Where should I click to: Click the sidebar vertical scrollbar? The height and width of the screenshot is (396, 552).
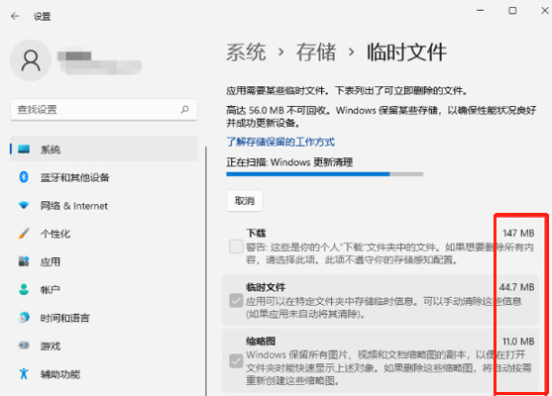click(x=205, y=271)
